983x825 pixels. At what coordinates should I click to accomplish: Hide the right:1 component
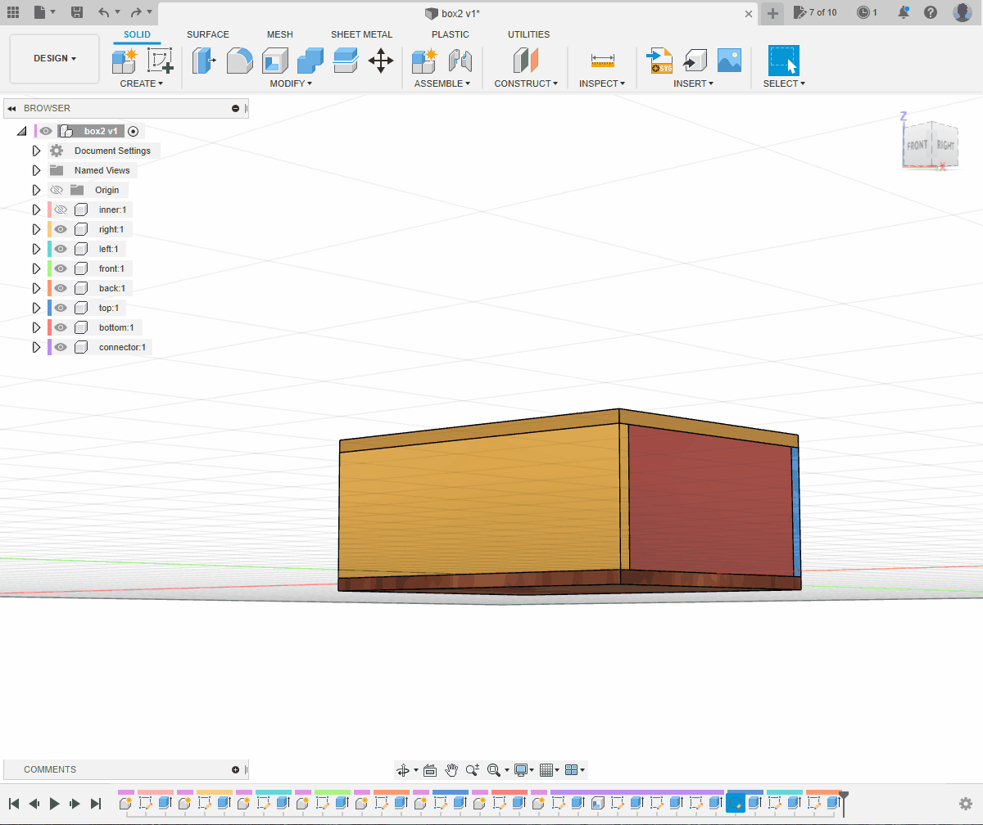pos(61,229)
